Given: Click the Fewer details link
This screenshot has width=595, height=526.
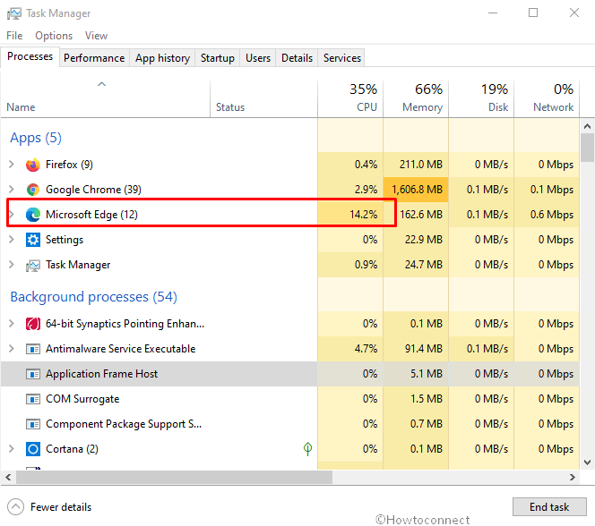Looking at the screenshot, I should 61,507.
